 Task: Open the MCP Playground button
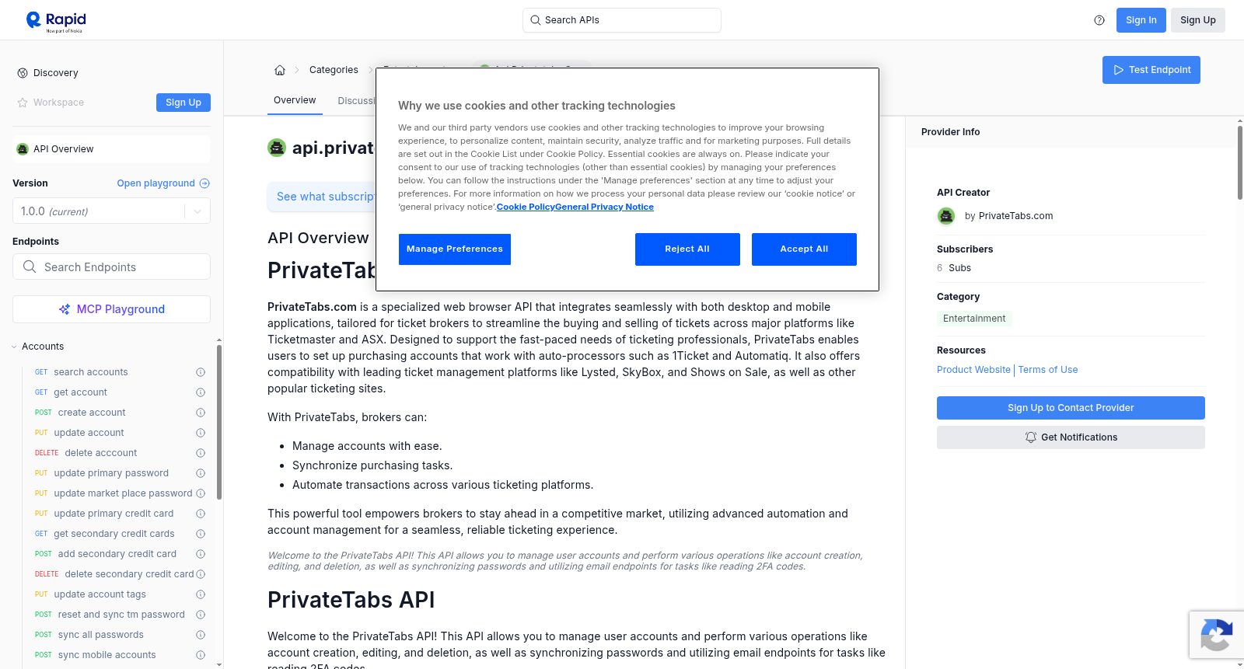pos(111,309)
